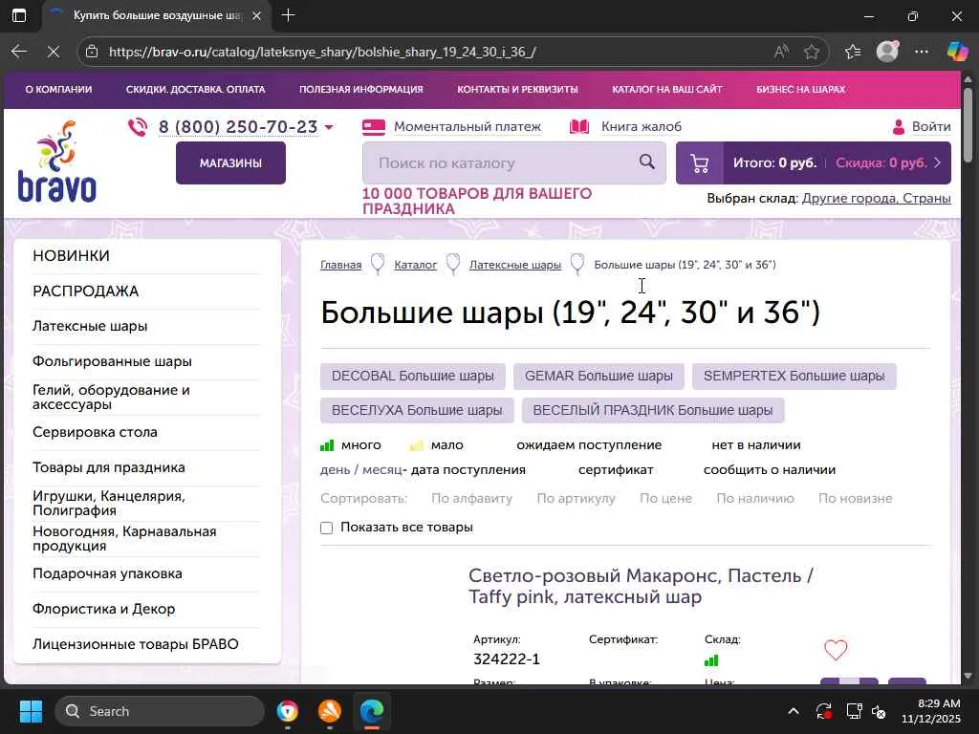Click the colorful circular taskbar app icon
The image size is (979, 734).
tap(287, 710)
